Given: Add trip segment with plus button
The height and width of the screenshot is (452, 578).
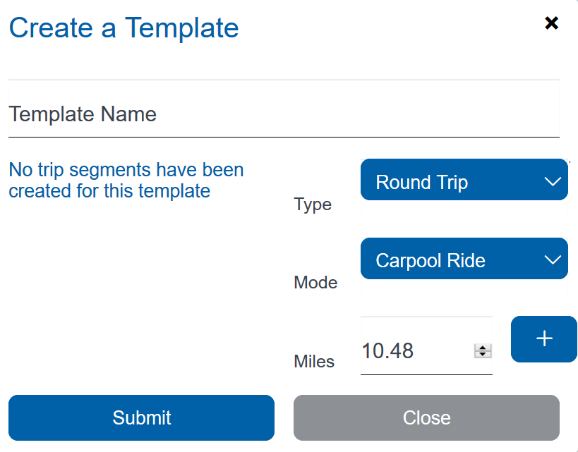Looking at the screenshot, I should [x=543, y=339].
